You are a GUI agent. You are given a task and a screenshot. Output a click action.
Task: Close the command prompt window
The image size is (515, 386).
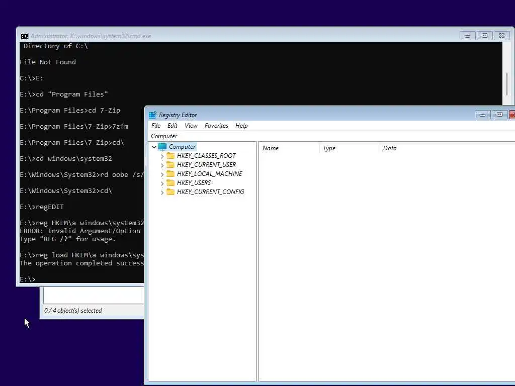click(x=501, y=36)
